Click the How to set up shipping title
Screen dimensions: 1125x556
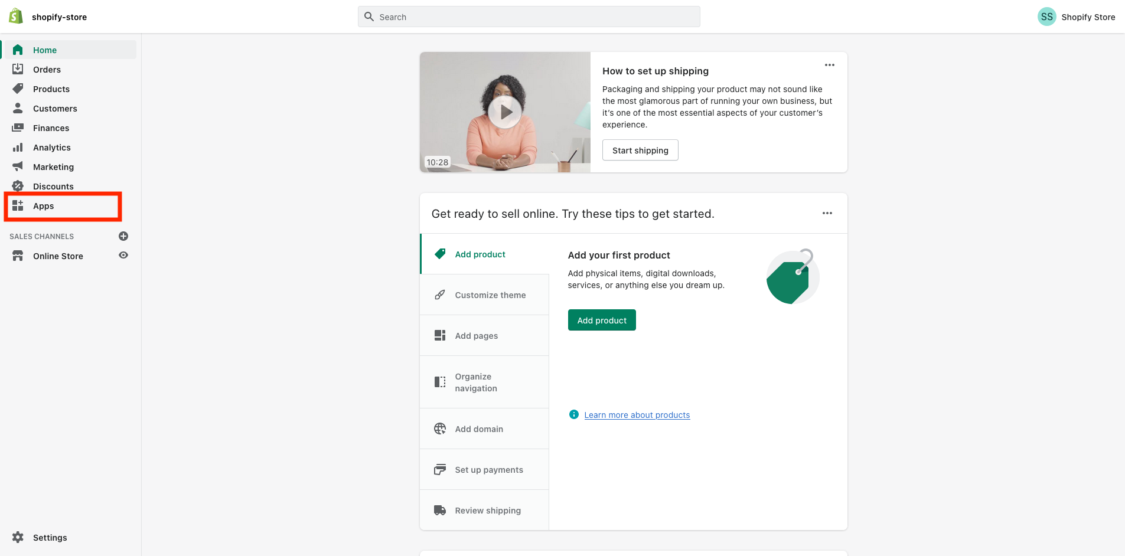pos(656,71)
